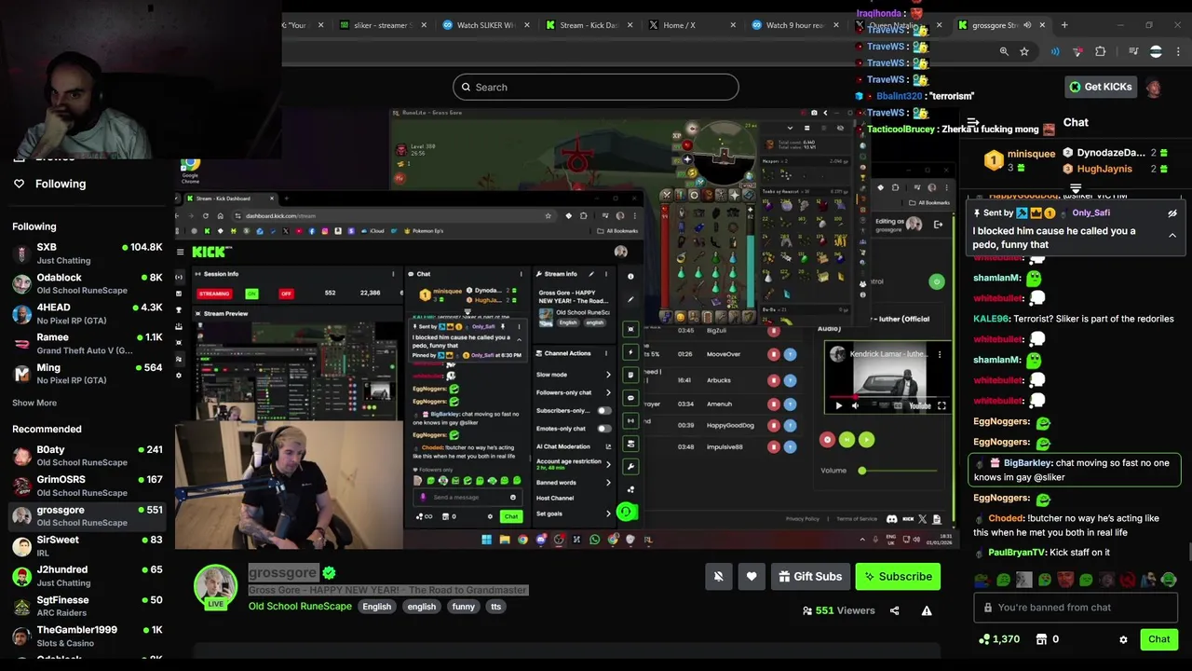Unpin the pinned Only_Safi message
Screen dimensions: 1192x671
1172,213
